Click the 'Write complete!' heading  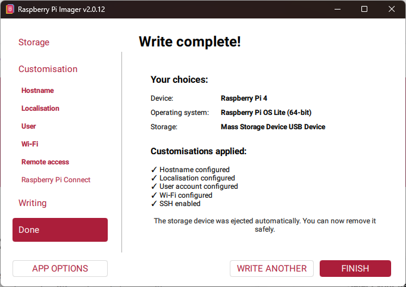point(190,42)
